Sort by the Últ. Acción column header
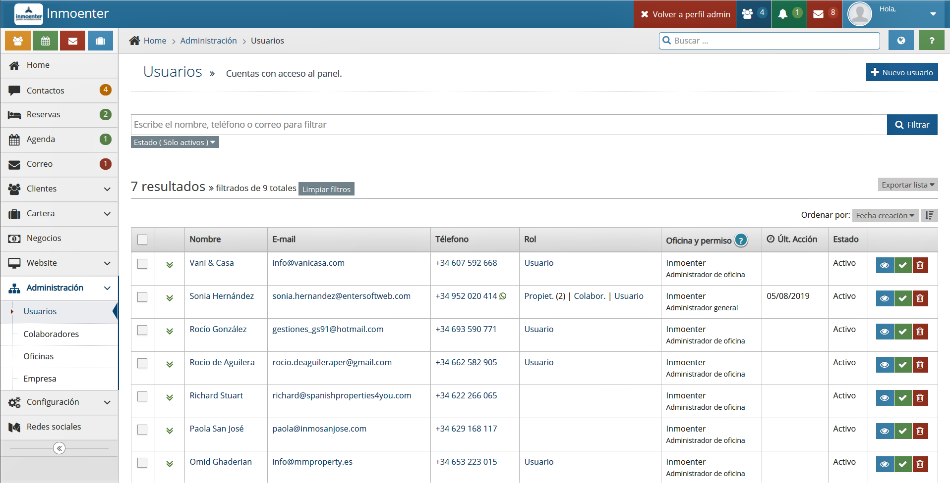 coord(792,239)
